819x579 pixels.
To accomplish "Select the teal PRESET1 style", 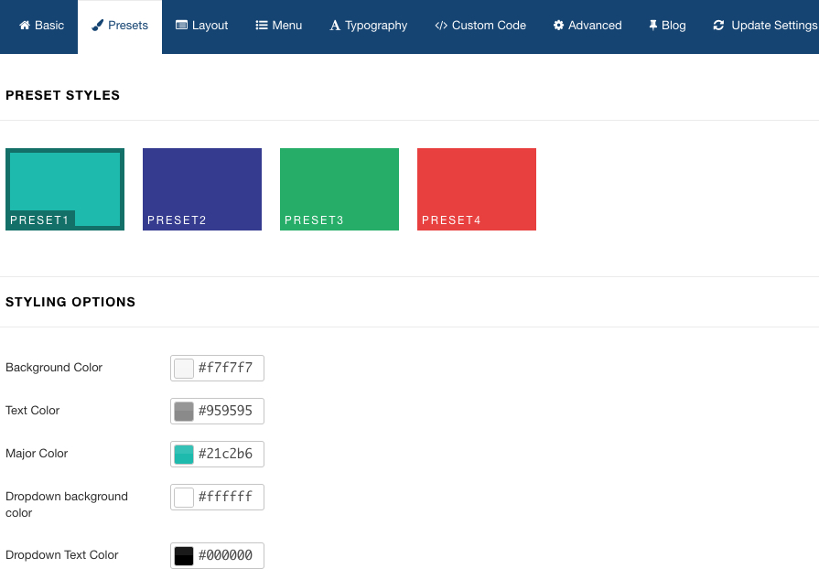I will pyautogui.click(x=65, y=188).
